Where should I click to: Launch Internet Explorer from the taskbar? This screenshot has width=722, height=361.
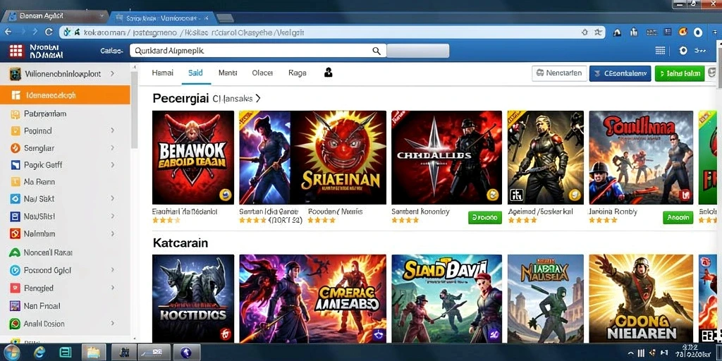39,353
